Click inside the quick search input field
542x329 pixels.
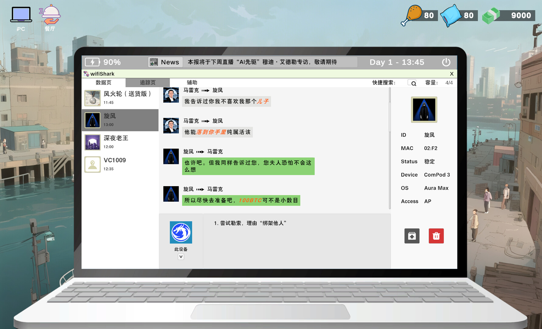410,83
